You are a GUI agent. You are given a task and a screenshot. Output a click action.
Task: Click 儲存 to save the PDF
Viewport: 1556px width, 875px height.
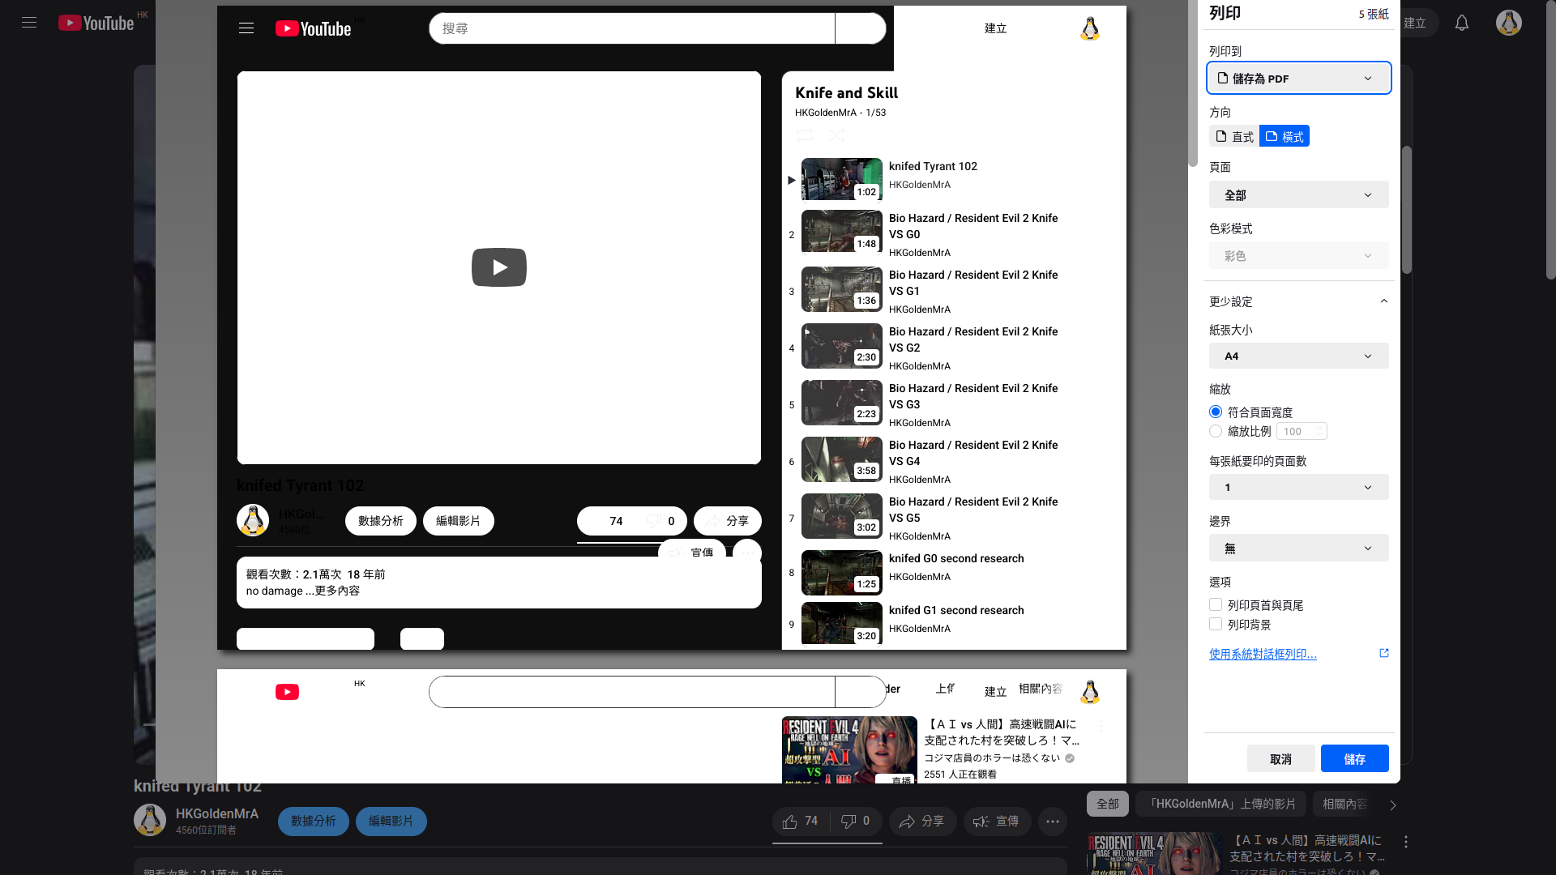click(x=1355, y=759)
